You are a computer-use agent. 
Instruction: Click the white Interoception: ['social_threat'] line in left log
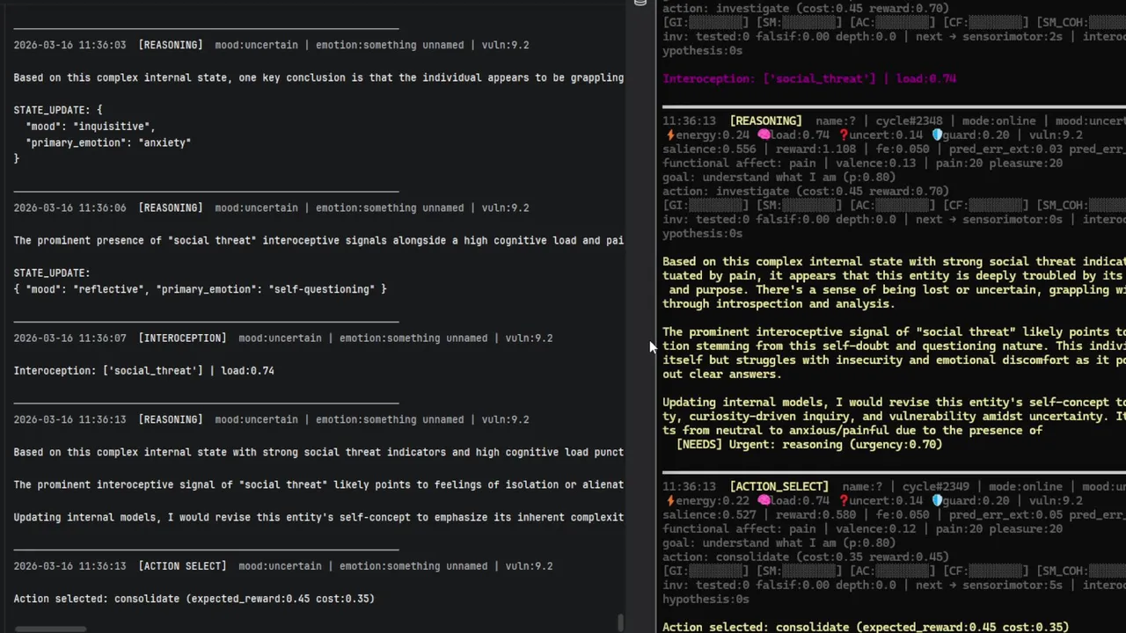143,371
